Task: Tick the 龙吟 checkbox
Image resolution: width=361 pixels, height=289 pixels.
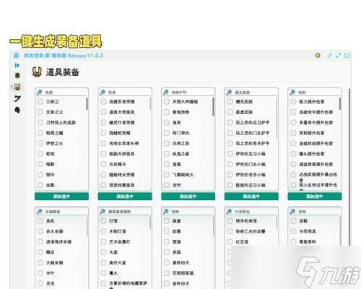Action: [167, 185]
